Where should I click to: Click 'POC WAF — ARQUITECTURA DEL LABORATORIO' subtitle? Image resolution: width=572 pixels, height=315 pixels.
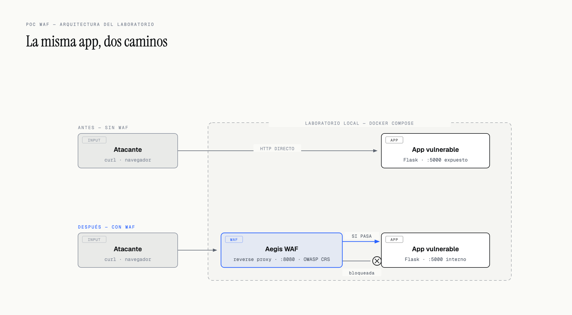pos(90,24)
